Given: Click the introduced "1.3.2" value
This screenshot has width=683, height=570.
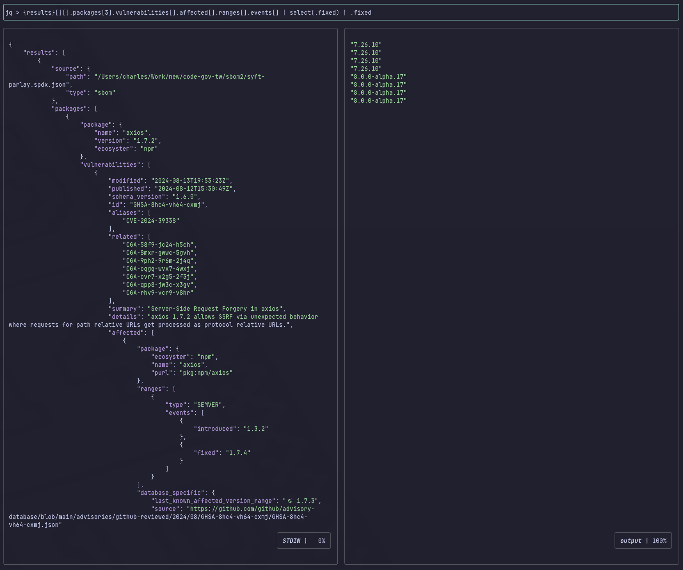Looking at the screenshot, I should [x=256, y=429].
